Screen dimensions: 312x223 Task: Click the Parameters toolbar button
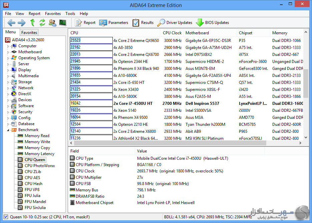pos(113,23)
